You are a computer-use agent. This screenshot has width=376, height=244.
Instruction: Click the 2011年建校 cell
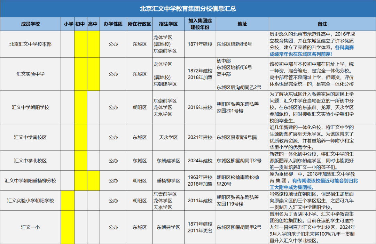click(x=200, y=201)
